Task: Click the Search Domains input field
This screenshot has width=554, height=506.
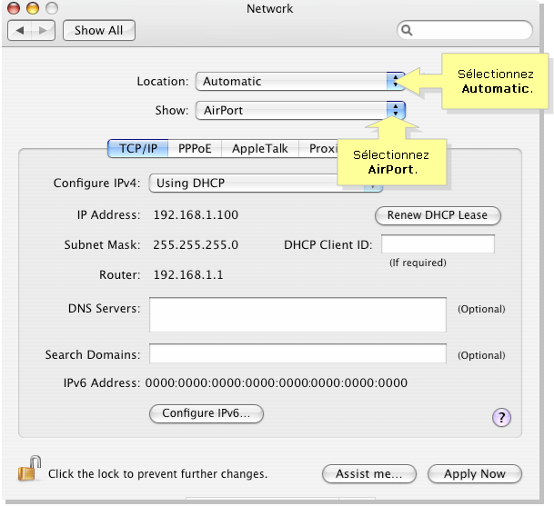Action: [297, 354]
